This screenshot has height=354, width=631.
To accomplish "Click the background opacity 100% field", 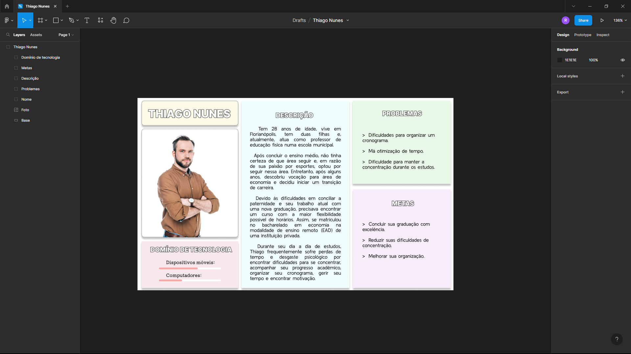I will [593, 60].
